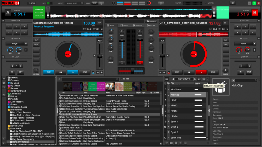Image resolution: width=262 pixels, height=147 pixels.
Task: Click deck A blue circular icon beside SYNC
Action: tap(93, 72)
